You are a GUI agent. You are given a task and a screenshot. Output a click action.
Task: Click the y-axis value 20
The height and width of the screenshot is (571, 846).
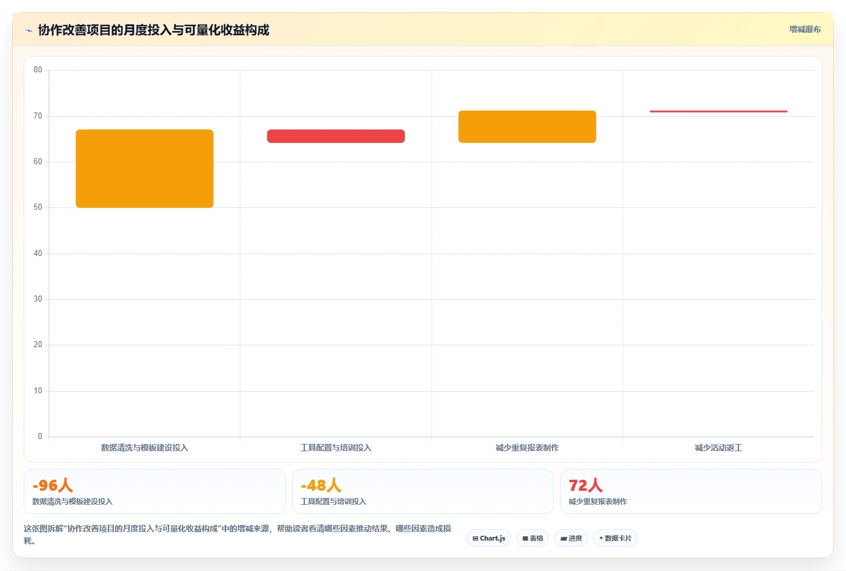coord(38,345)
